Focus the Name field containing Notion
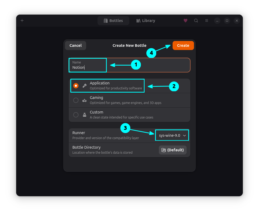Screen dimensions: 259x214 (x=129, y=65)
